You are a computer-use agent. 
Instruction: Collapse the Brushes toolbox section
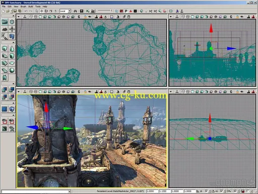[13, 42]
